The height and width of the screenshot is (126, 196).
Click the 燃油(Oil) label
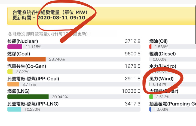point(158,41)
